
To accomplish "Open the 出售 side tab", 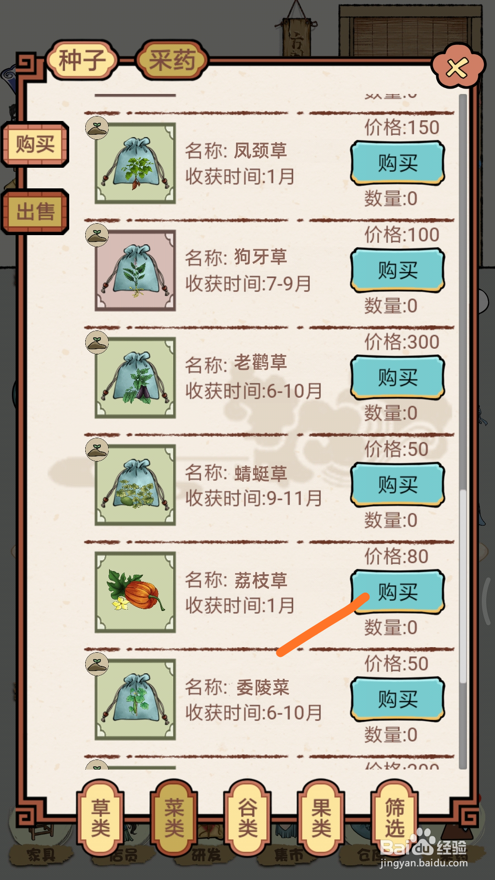I will pyautogui.click(x=35, y=212).
